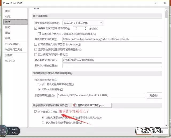Enable 'don't show Backstage' checkbox
This screenshot has height=138, width=171.
pos(36,44)
